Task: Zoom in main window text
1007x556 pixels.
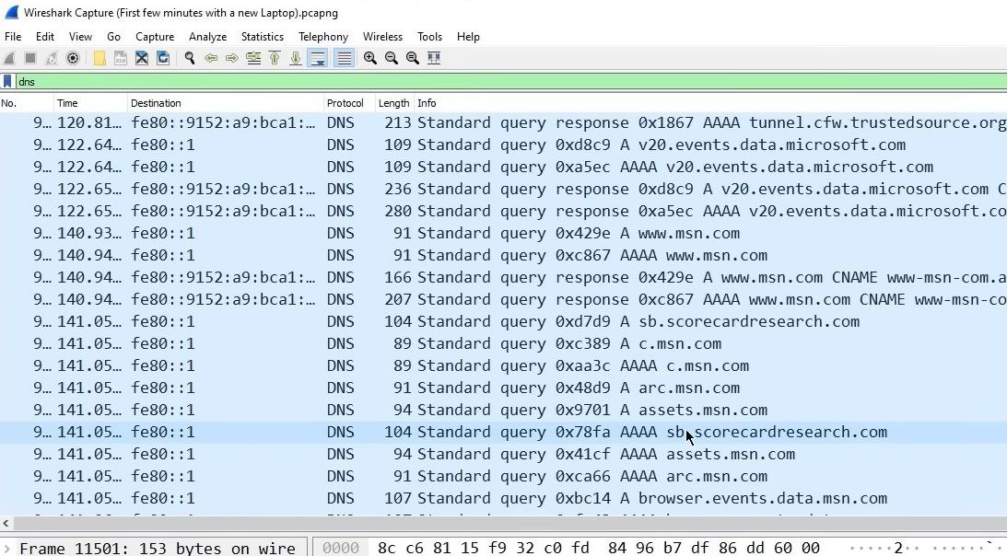Action: tap(370, 58)
